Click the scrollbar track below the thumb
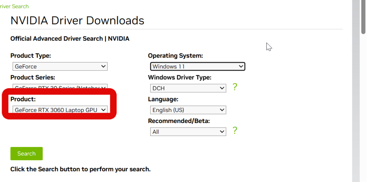The width and height of the screenshot is (367, 182). click(363, 107)
